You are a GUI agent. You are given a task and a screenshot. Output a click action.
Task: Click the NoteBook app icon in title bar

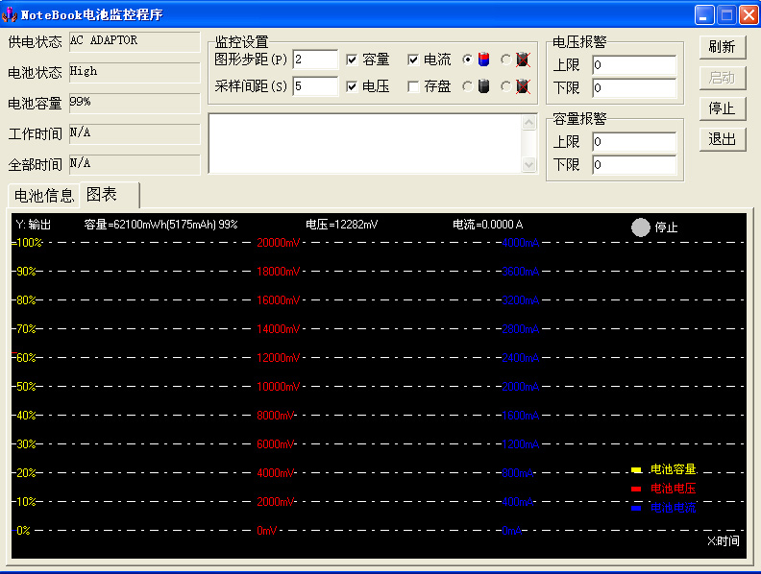pyautogui.click(x=10, y=14)
